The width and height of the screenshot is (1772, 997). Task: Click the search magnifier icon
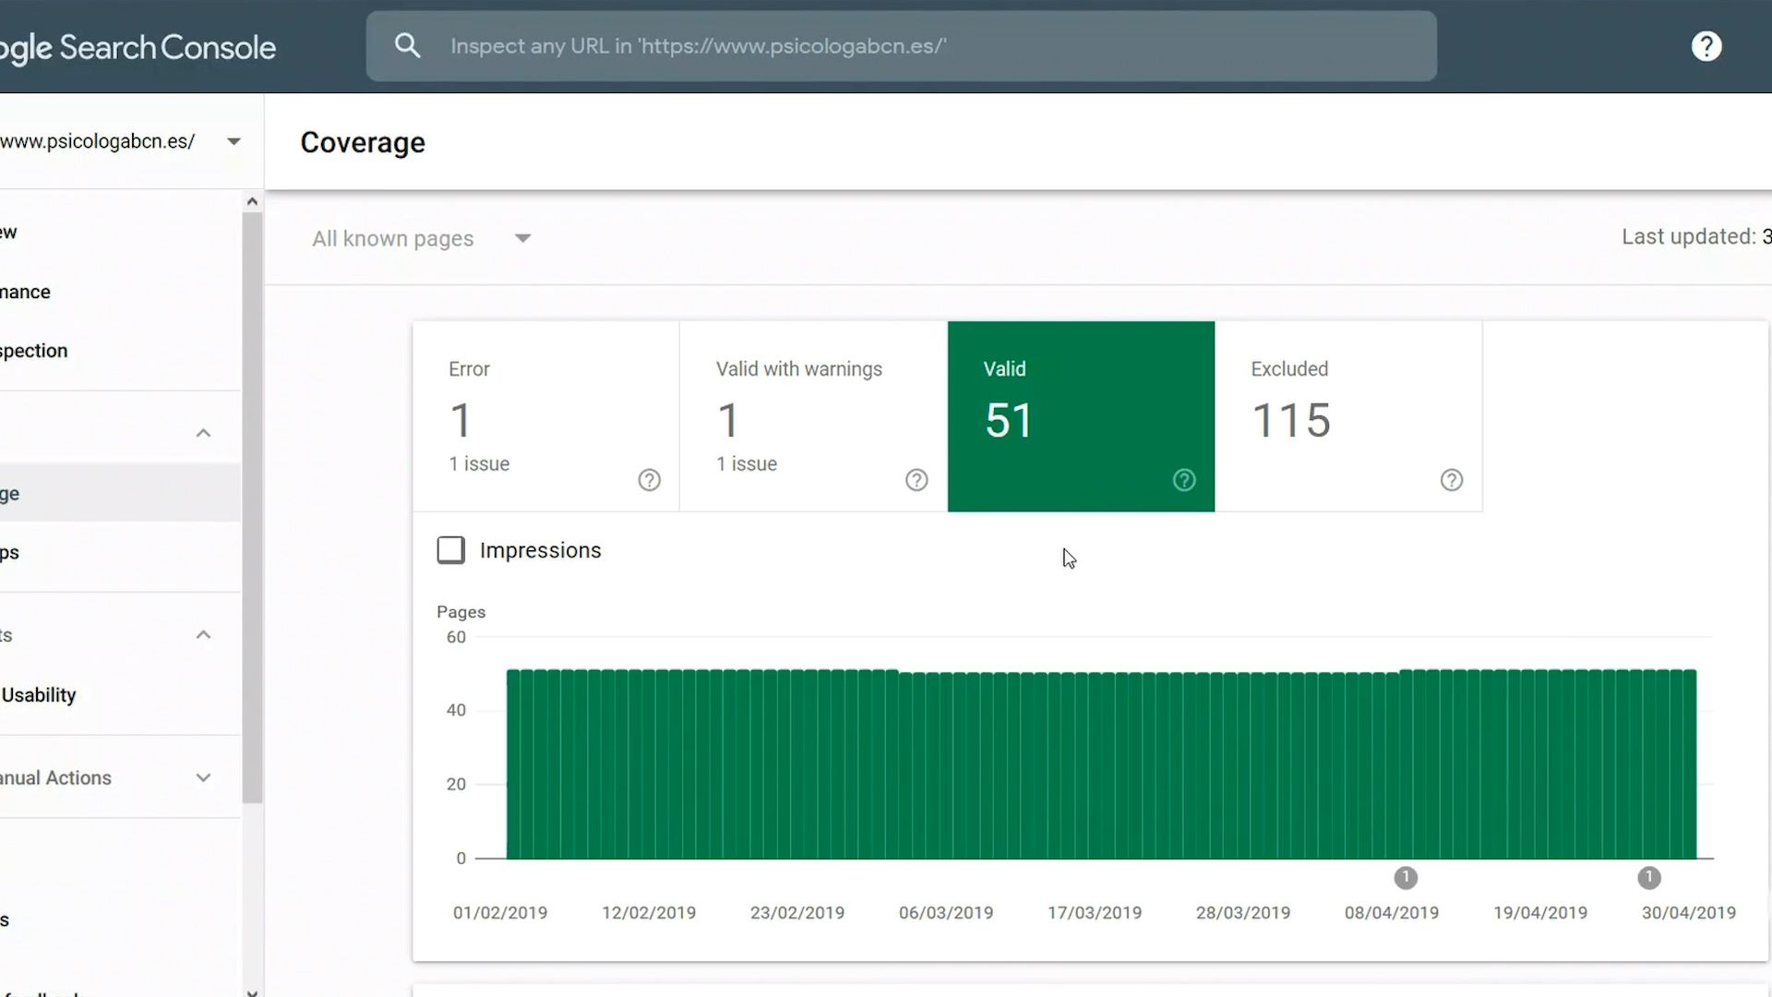pyautogui.click(x=407, y=46)
